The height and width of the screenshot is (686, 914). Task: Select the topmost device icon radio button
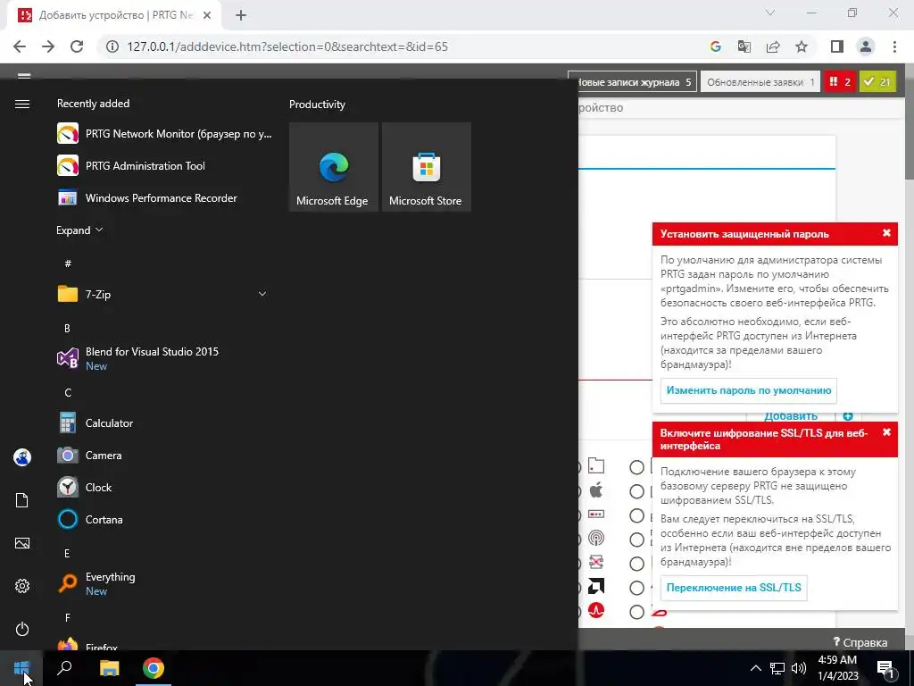[x=636, y=467]
